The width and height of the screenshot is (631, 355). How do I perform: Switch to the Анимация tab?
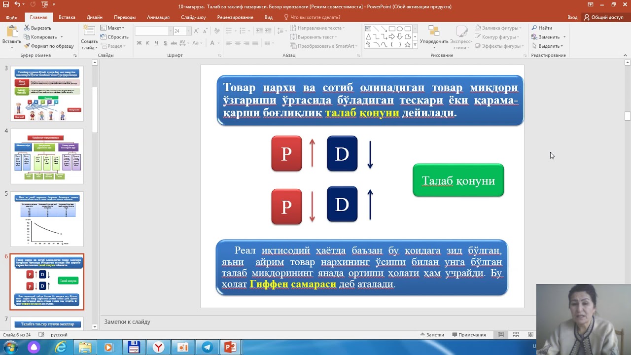[158, 17]
